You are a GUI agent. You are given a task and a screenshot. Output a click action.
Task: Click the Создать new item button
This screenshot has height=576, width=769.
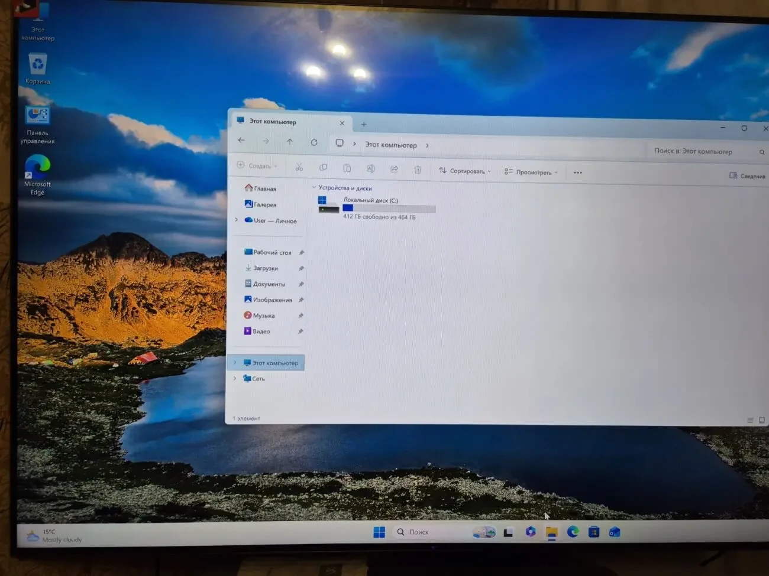[257, 165]
